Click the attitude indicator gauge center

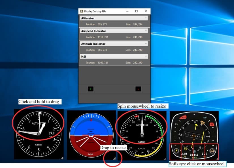click(x=91, y=135)
